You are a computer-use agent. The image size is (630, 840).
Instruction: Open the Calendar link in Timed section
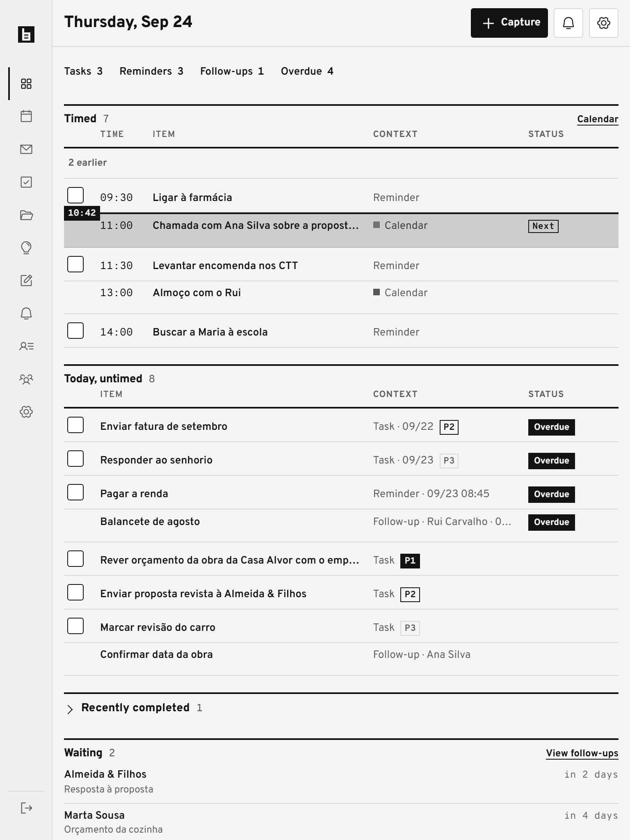[598, 119]
